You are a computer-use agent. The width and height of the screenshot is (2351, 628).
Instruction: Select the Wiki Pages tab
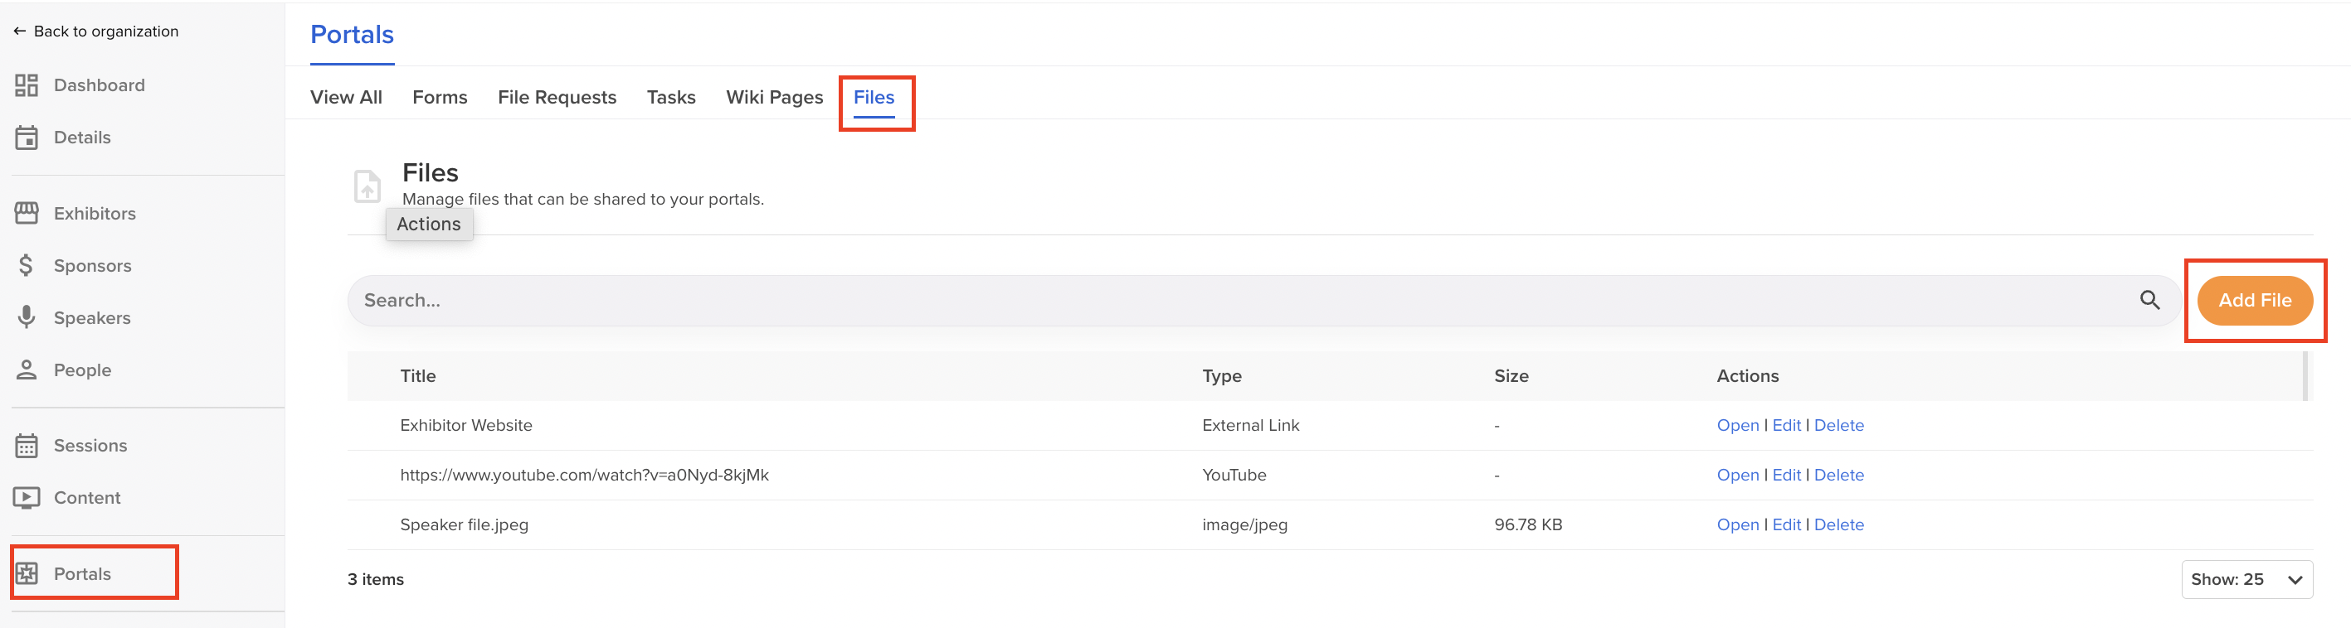tap(774, 98)
